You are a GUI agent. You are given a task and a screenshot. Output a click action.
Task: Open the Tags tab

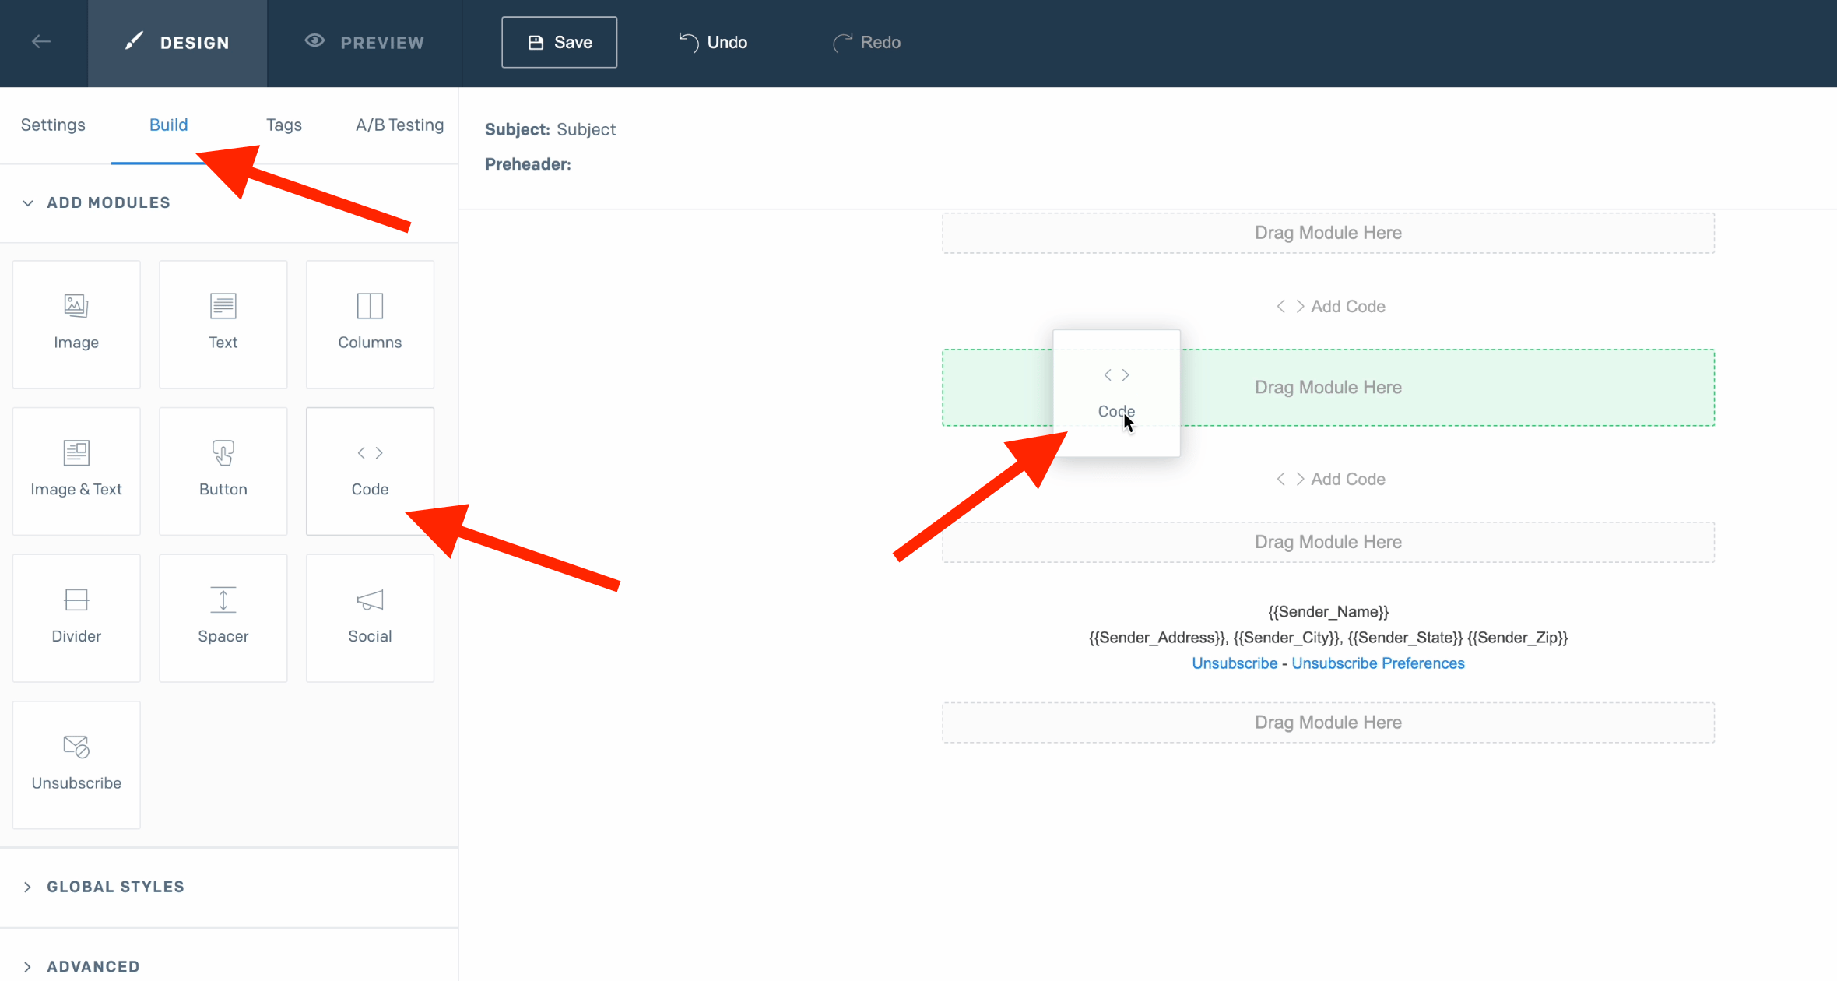click(x=284, y=125)
